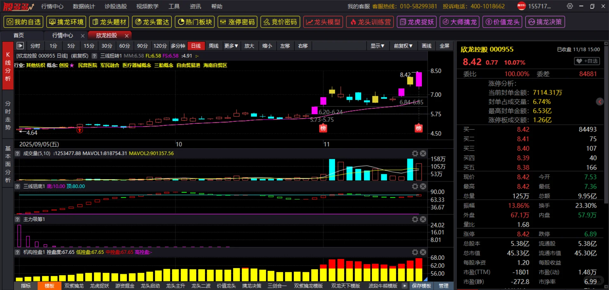This screenshot has width=609, height=290.
Task: Click the user avatar icon in title bar
Action: [x=521, y=6]
